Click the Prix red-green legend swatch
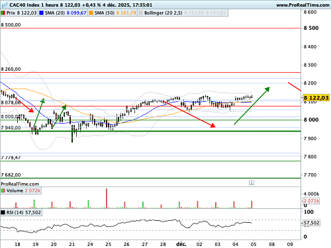The width and height of the screenshot is (331, 248). (x=3, y=13)
